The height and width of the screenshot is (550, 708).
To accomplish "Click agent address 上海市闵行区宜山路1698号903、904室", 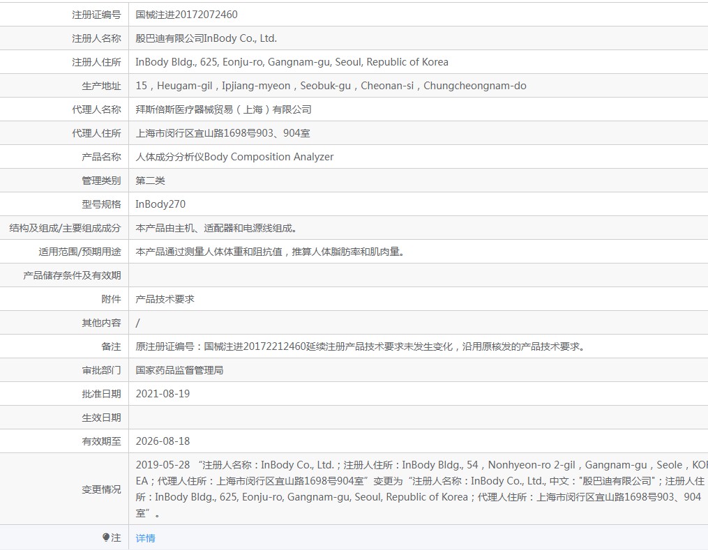I will (223, 133).
